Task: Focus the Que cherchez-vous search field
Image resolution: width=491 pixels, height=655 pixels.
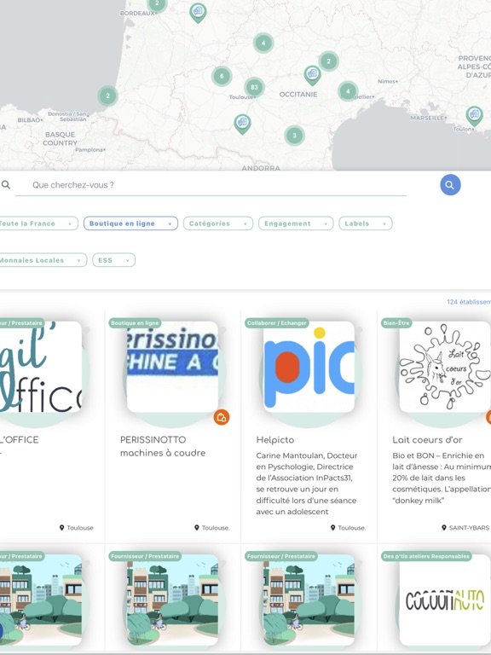Action: [211, 185]
